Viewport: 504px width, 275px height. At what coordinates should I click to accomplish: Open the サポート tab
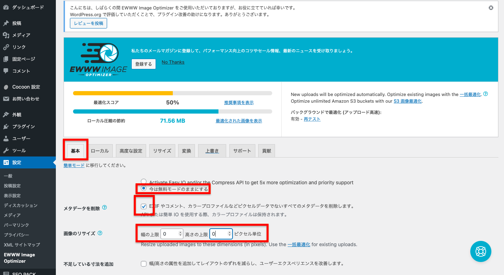[242, 151]
